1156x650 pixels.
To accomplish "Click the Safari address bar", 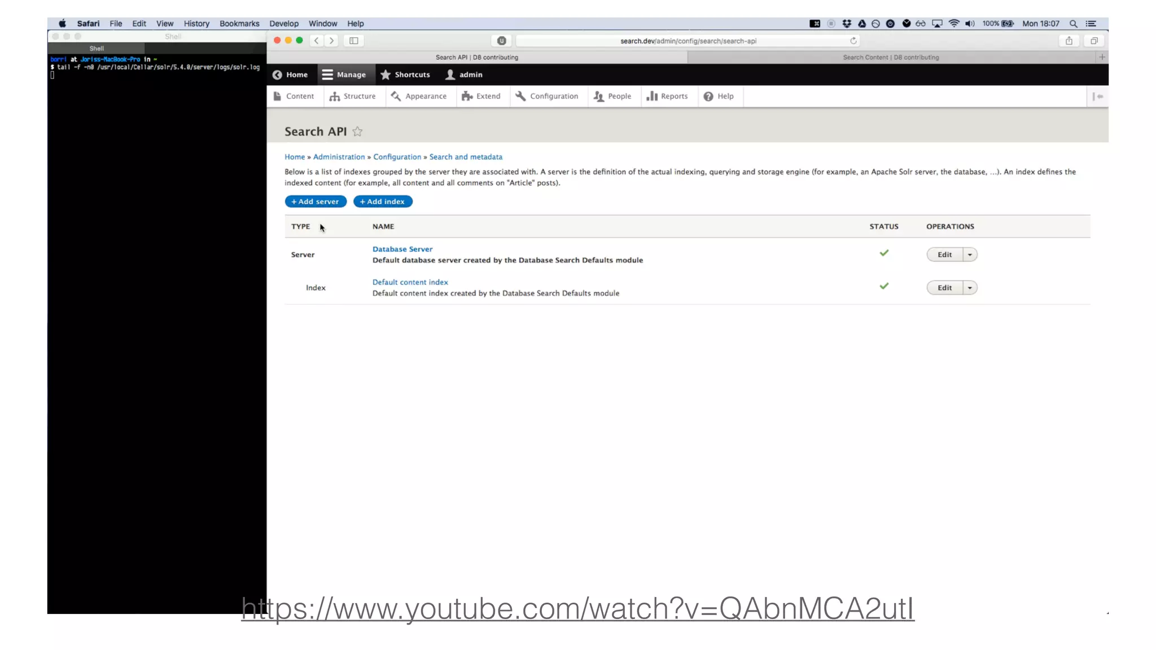I will [x=688, y=41].
